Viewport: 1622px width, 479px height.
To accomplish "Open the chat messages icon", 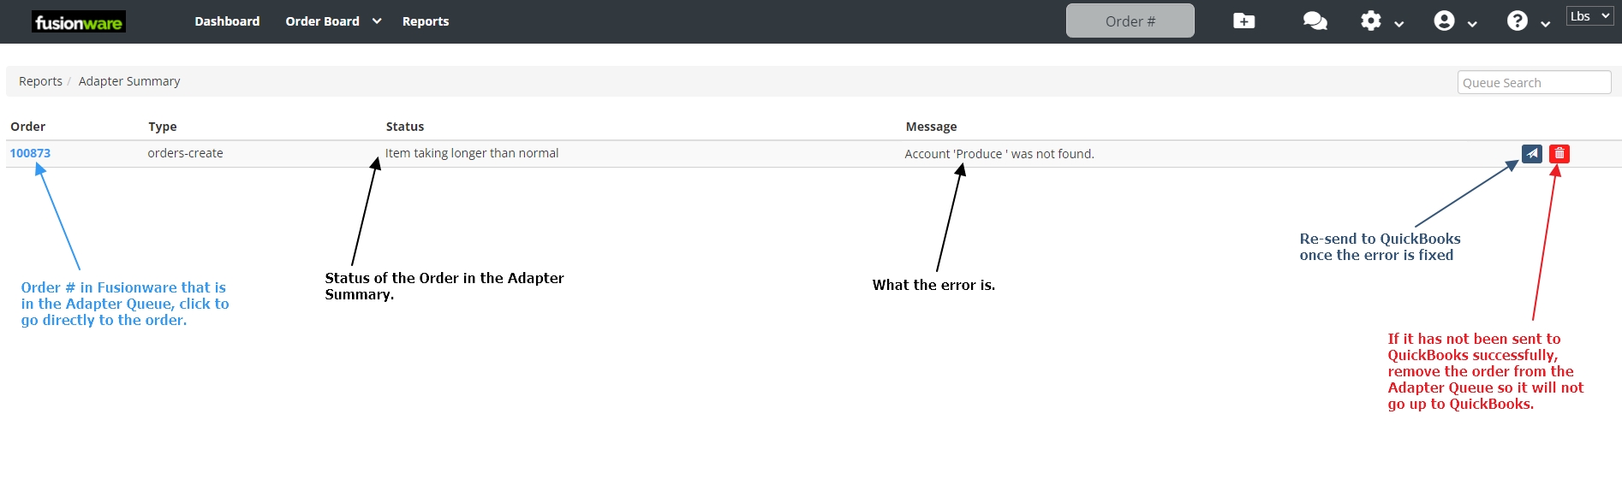I will [x=1315, y=21].
